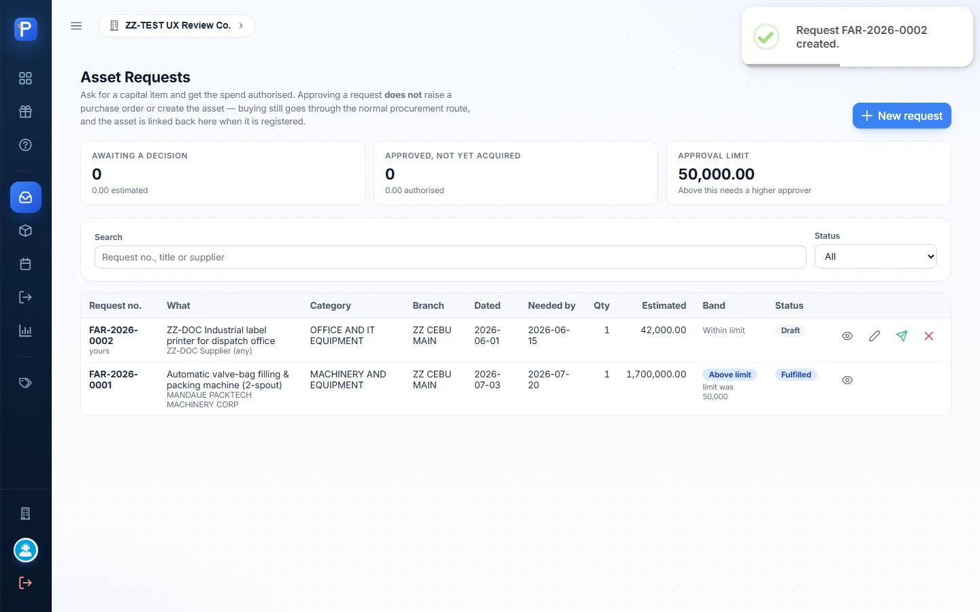The image size is (980, 612).
Task: Click the Awaiting a Decision card
Action: [223, 173]
